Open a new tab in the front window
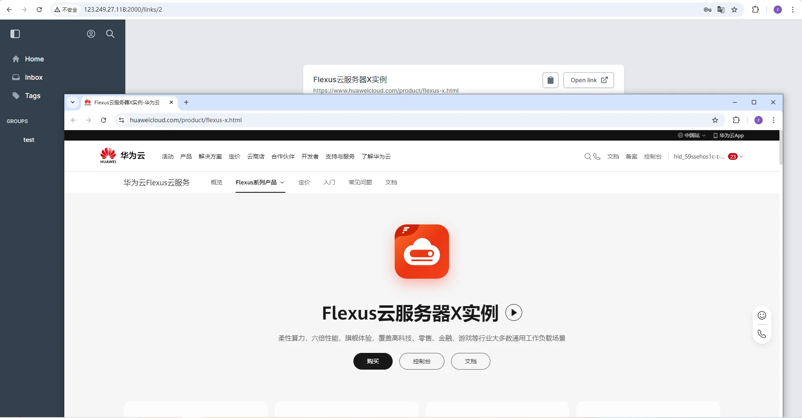The width and height of the screenshot is (802, 418). coord(186,102)
